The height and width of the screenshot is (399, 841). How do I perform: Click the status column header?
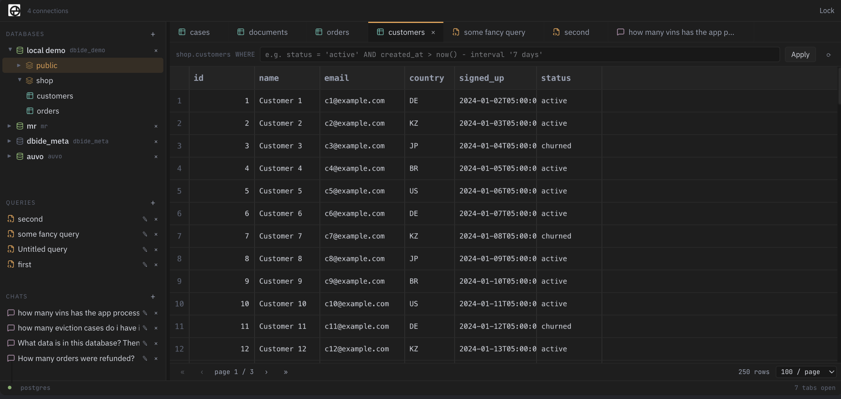(569, 78)
